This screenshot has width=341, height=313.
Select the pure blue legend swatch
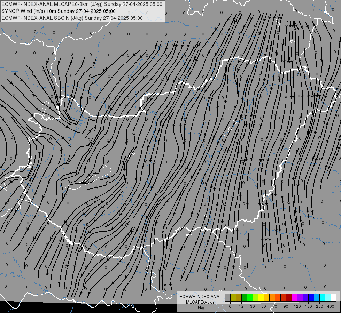(x=311, y=297)
